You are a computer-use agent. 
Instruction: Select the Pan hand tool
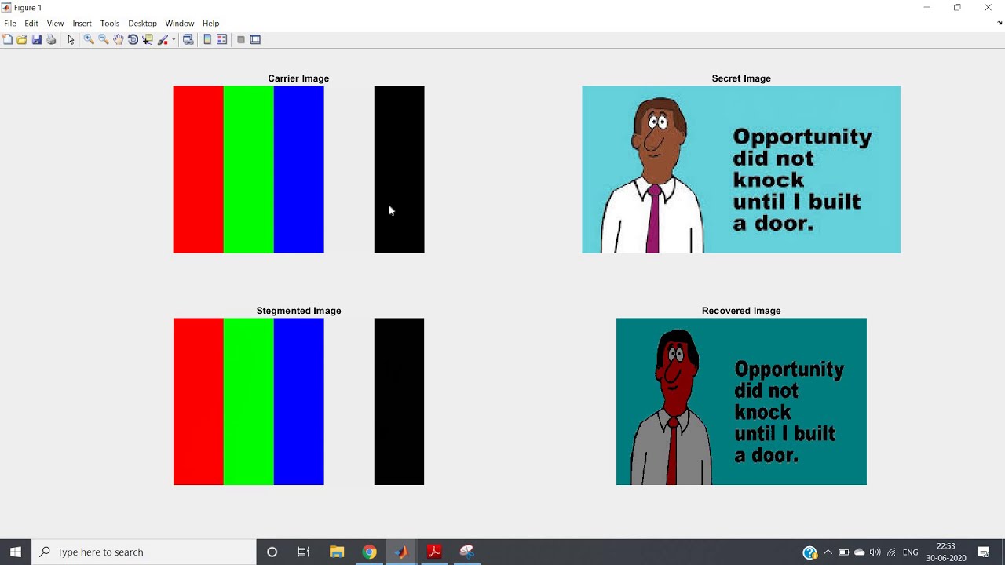[119, 39]
